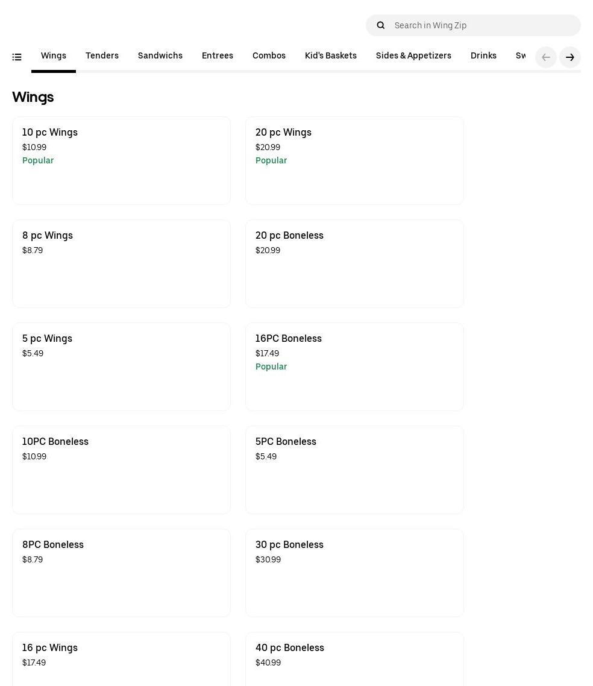Select the Entrees category tab
Image resolution: width=593 pixels, height=686 pixels.
pyautogui.click(x=217, y=56)
